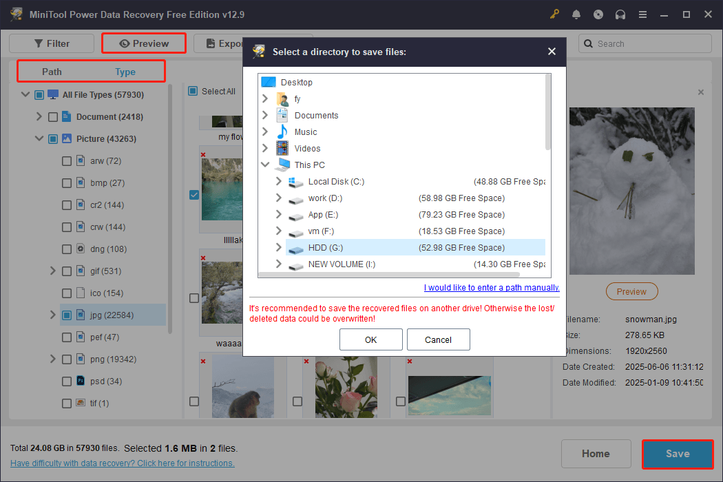The height and width of the screenshot is (482, 723).
Task: Open the hamburger menu icon
Action: 642,14
